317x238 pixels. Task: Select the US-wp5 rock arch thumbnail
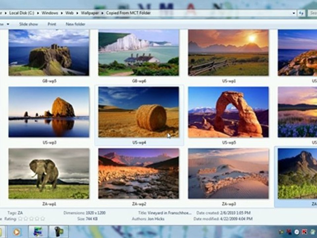229,112
